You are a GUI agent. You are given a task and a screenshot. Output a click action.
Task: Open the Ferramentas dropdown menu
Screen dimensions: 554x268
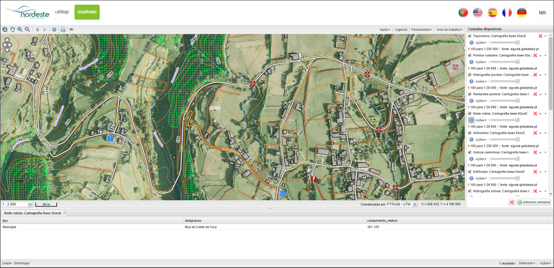(x=421, y=29)
